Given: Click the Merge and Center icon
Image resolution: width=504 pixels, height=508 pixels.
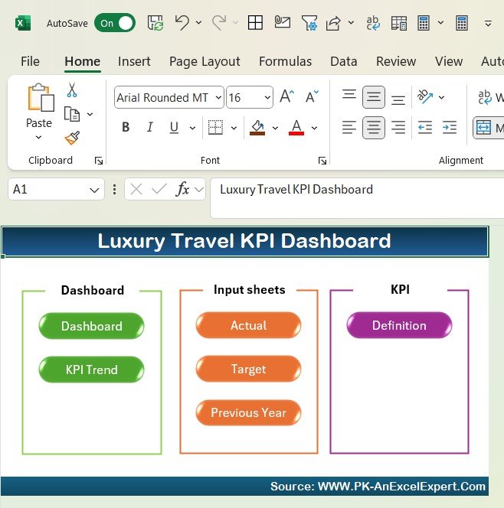Looking at the screenshot, I should 483,128.
